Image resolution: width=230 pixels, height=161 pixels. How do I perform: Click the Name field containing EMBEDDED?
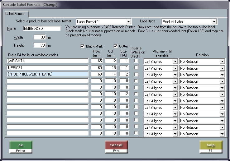(x=42, y=29)
